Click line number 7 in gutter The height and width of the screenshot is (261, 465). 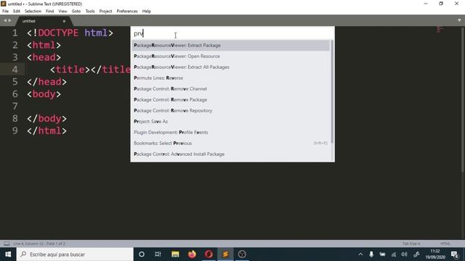point(15,107)
